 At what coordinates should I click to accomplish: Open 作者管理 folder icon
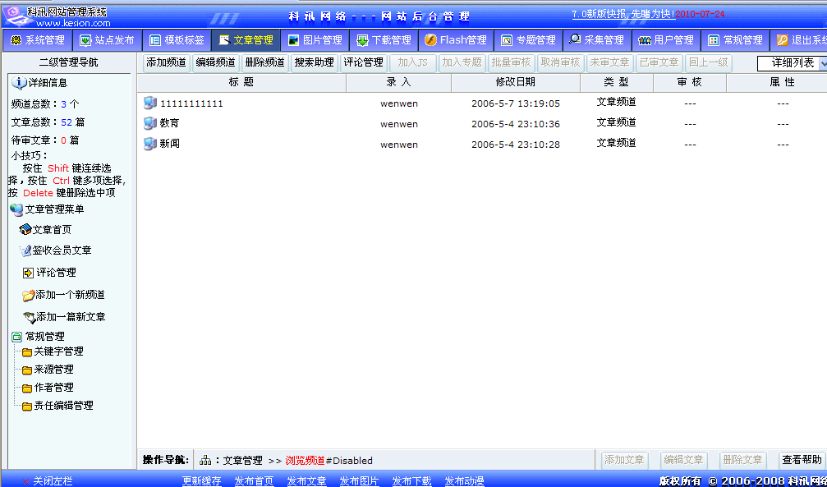pos(26,387)
